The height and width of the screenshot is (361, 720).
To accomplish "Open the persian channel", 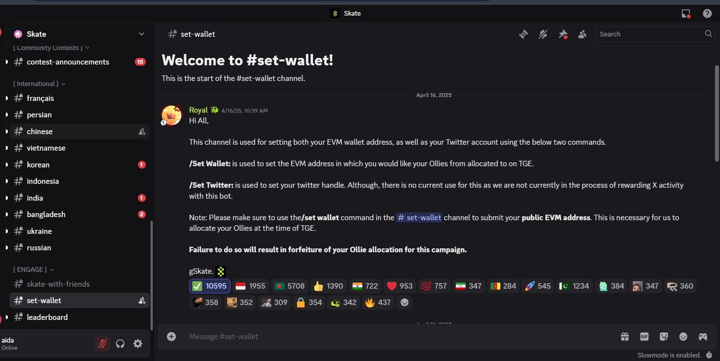I will click(x=79, y=115).
